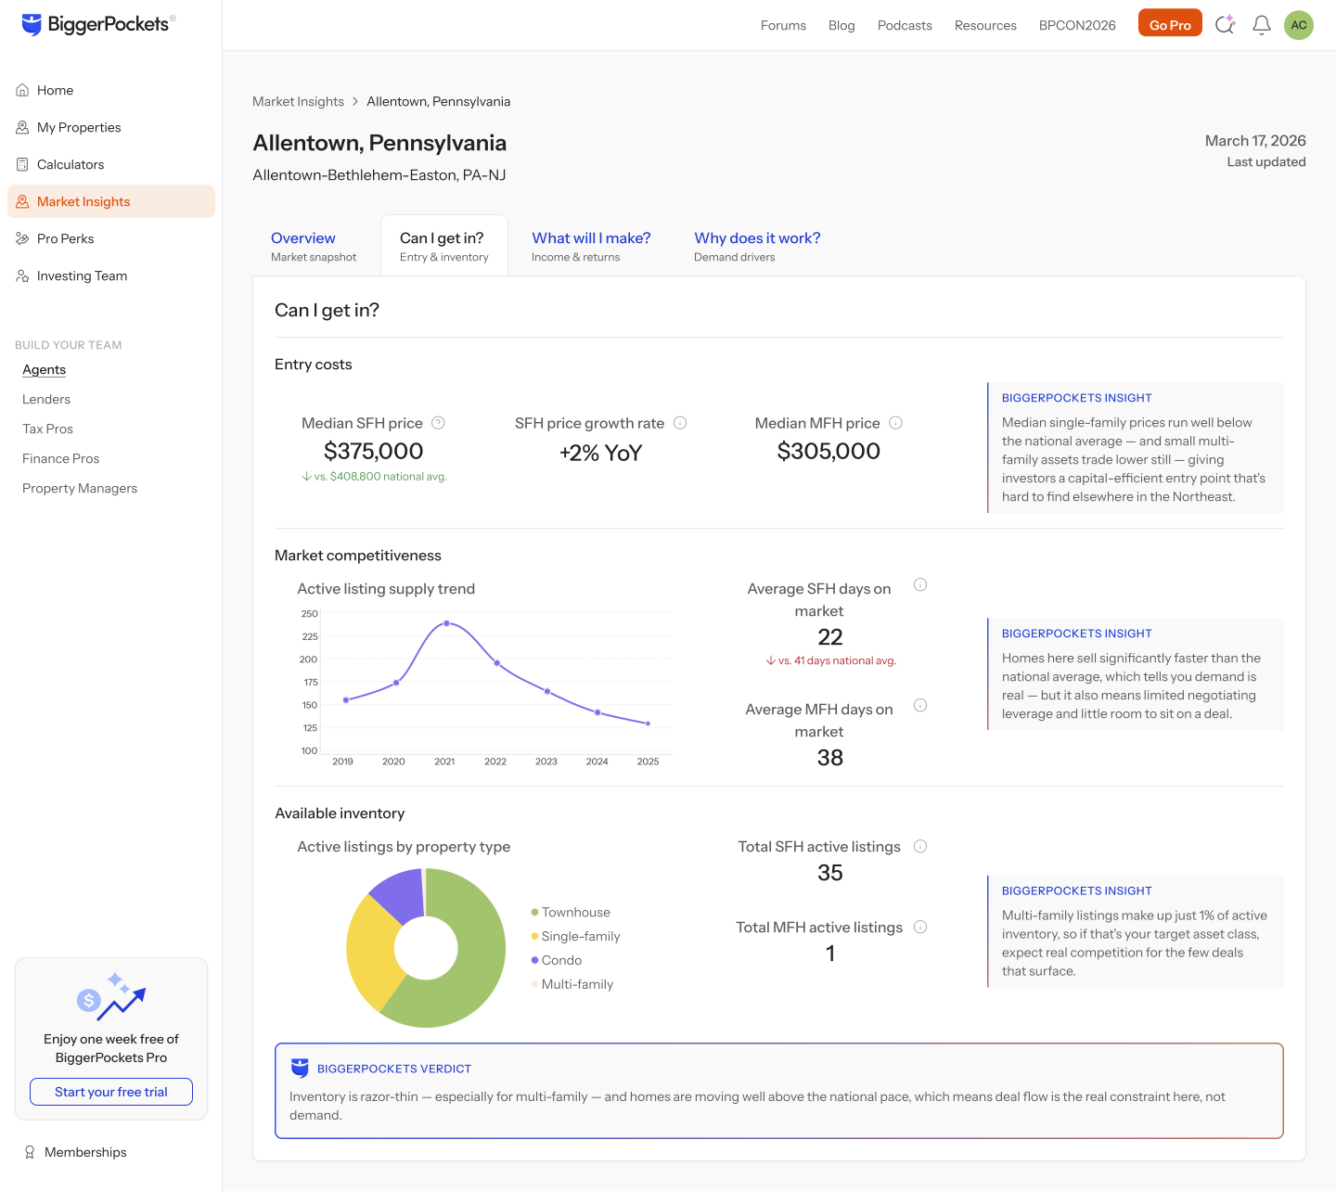
Task: Click info icon for Total MFH active listings
Action: click(920, 927)
